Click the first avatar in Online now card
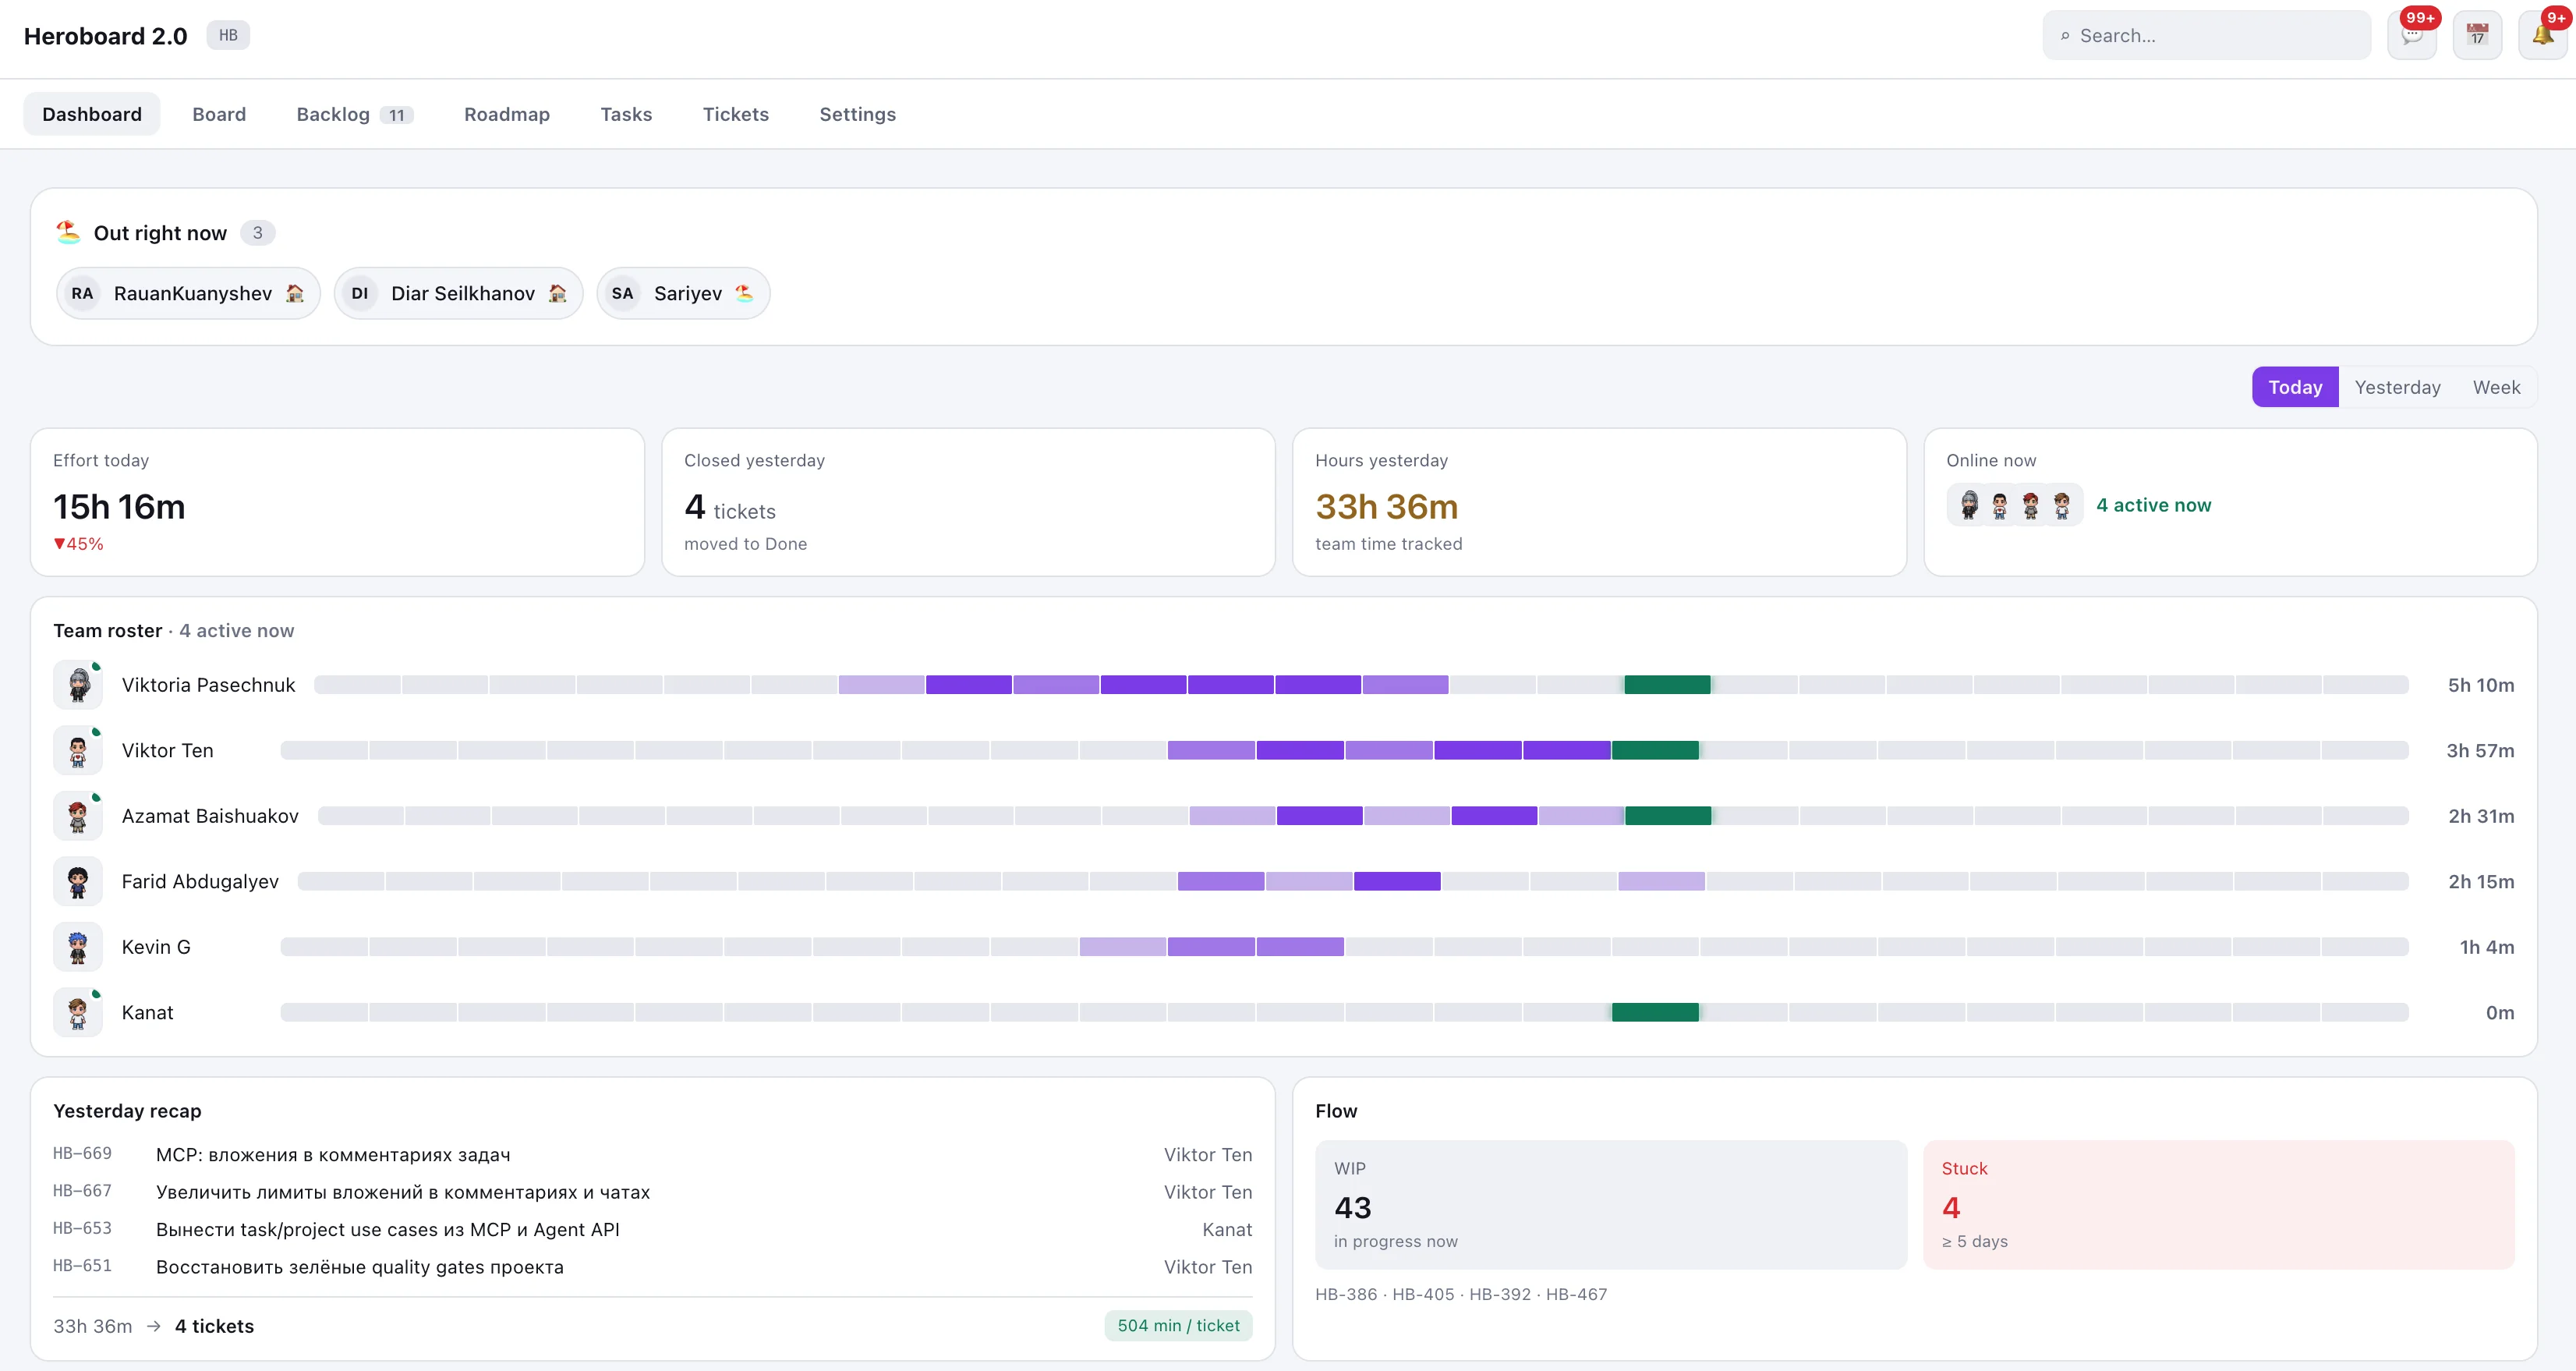 [x=1969, y=505]
